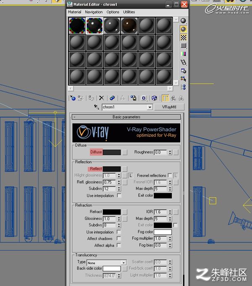Open the Diffuse color swatch
This screenshot has height=286, width=252.
point(112,152)
